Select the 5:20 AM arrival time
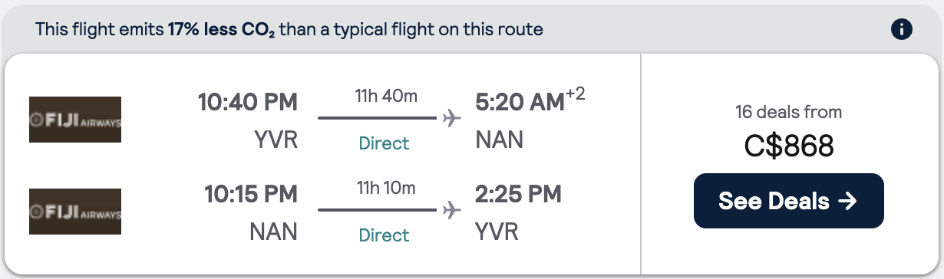This screenshot has width=944, height=279. (x=520, y=103)
